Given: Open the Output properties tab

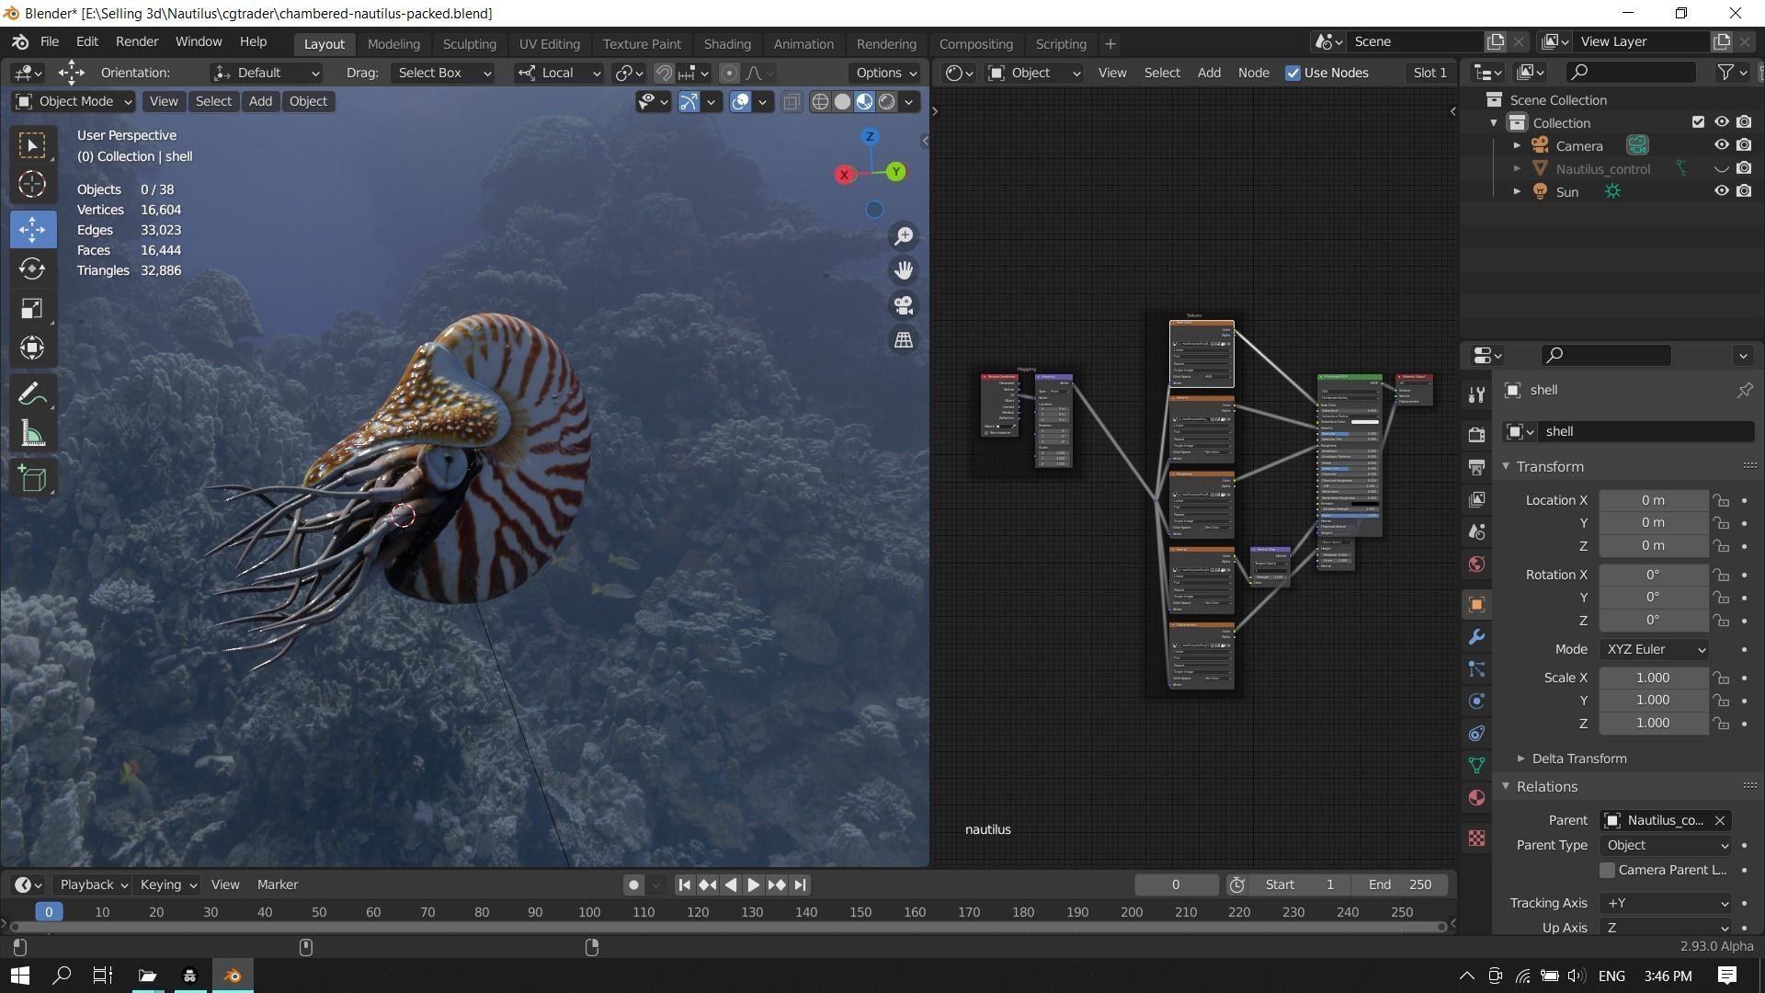Looking at the screenshot, I should [x=1476, y=467].
